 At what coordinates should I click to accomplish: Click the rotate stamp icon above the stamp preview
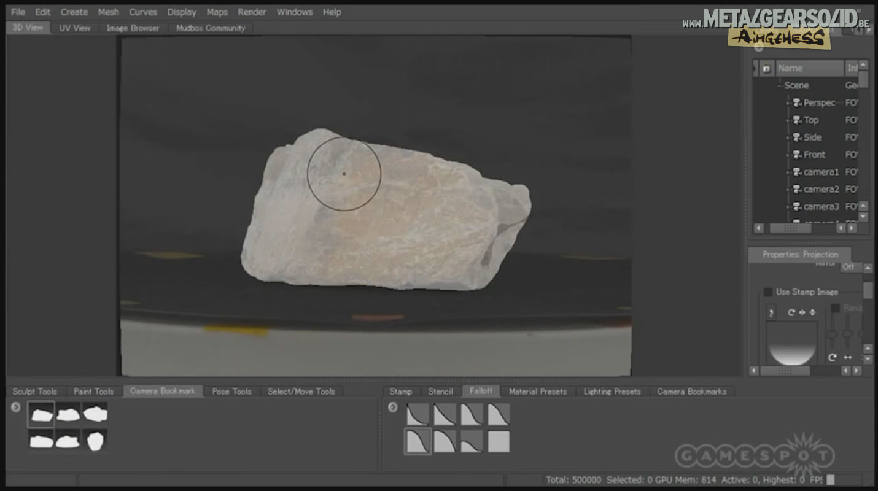(791, 312)
